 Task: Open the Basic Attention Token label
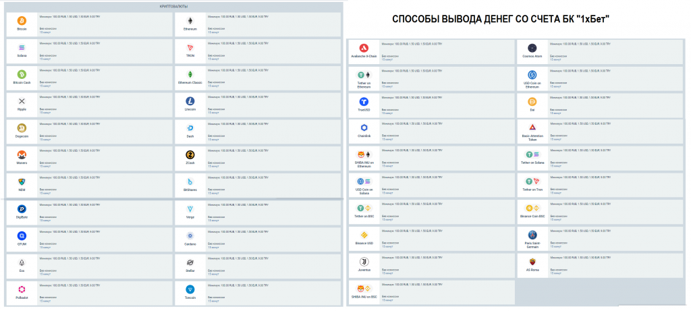pyautogui.click(x=532, y=138)
